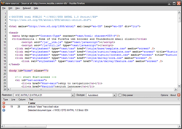Open the File menu
This screenshot has height=129, width=182.
[4, 8]
